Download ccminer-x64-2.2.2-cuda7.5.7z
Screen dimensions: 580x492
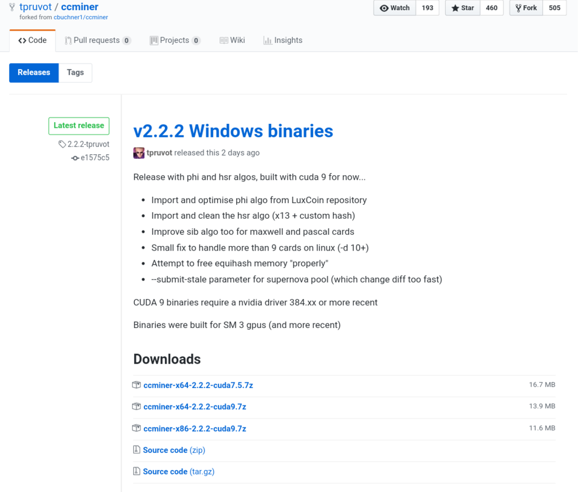[x=198, y=385]
